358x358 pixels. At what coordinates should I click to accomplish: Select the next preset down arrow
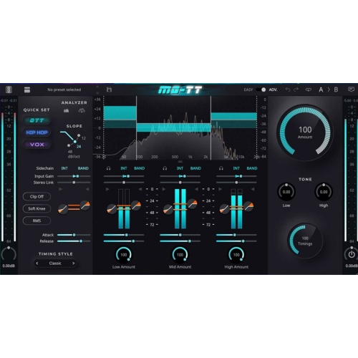click(x=97, y=93)
